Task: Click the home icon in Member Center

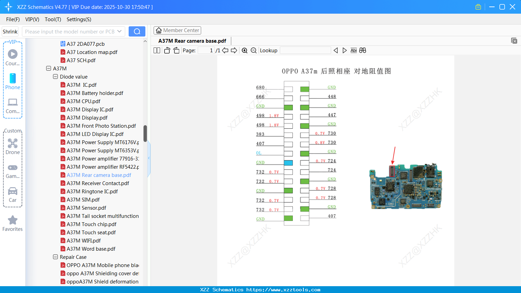Action: tap(159, 30)
